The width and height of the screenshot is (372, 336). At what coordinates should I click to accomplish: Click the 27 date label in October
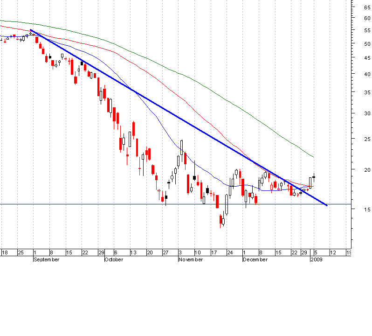point(165,252)
